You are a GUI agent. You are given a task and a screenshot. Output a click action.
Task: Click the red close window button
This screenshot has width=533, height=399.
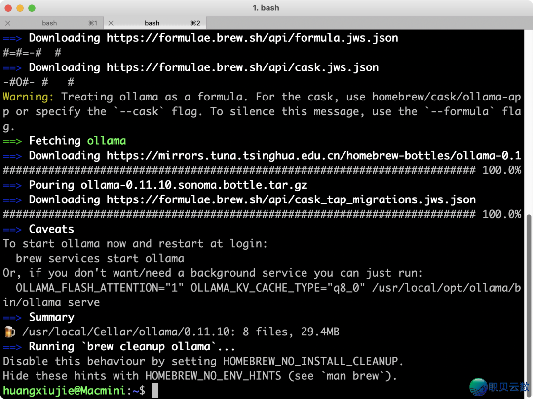coord(8,8)
